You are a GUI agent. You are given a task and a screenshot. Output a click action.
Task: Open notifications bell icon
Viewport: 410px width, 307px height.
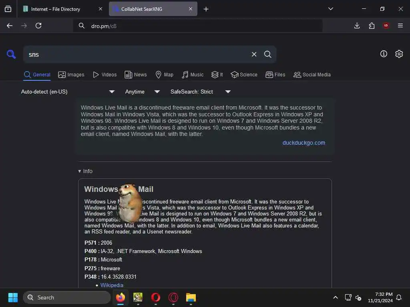click(x=399, y=297)
